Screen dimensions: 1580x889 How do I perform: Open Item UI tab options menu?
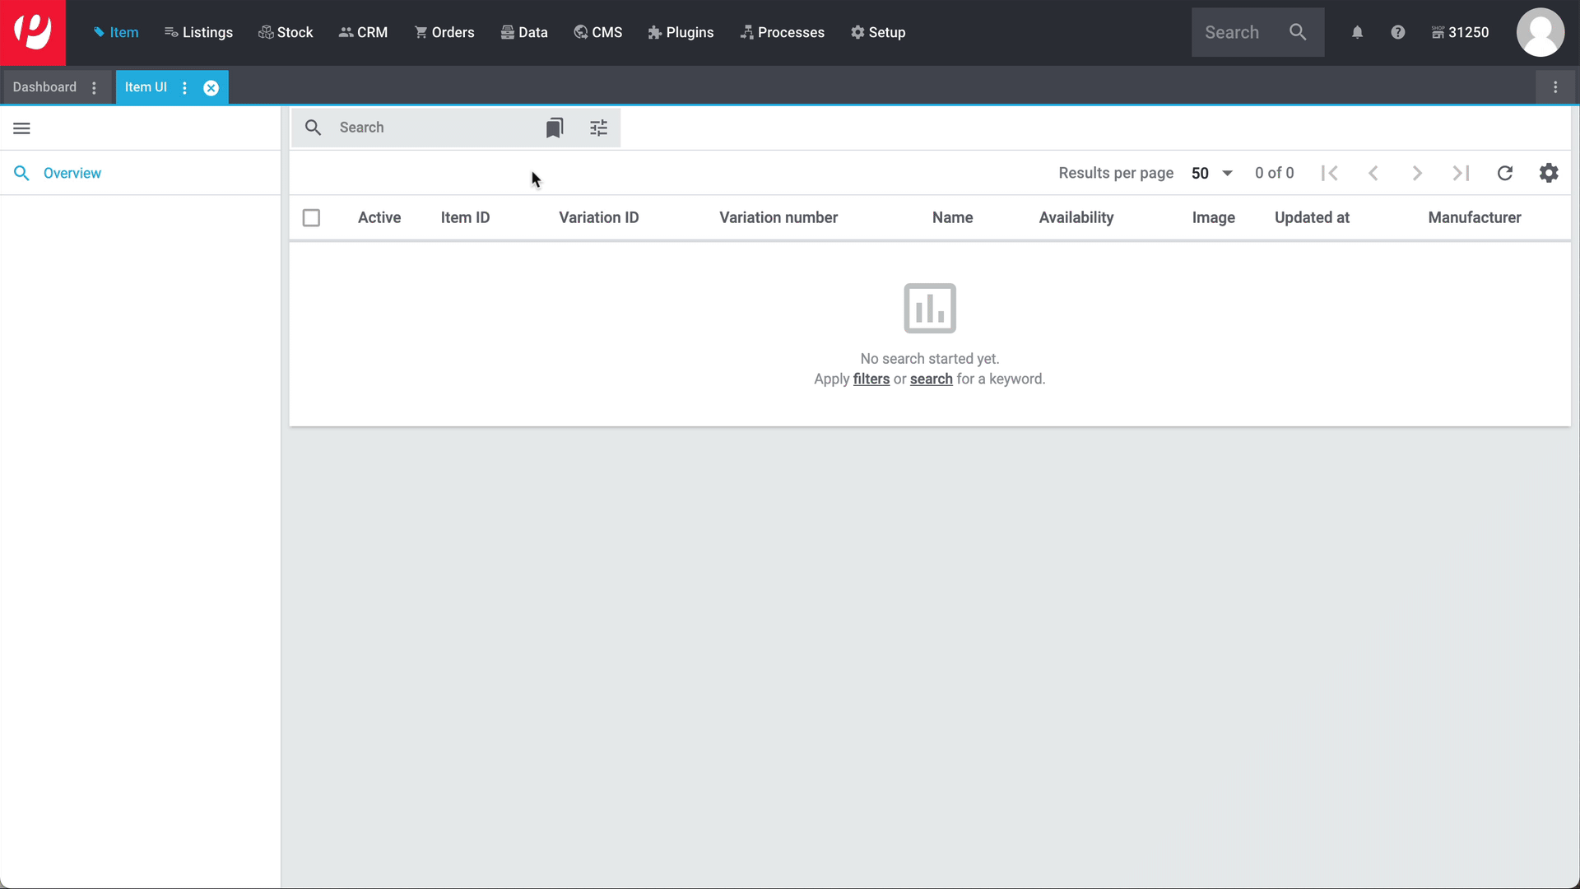(x=184, y=88)
